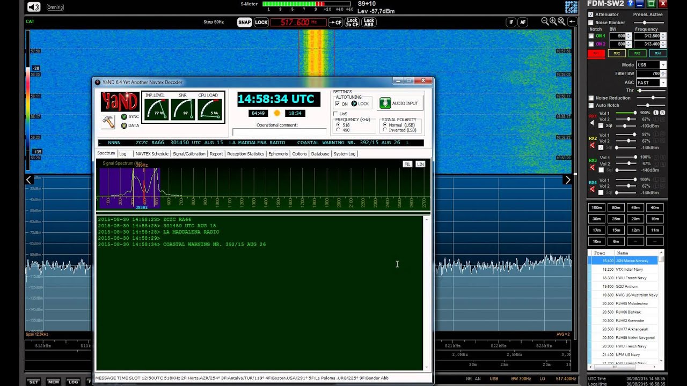Screen dimensions: 687x386
Task: Open the NAVTEX Schedule tab
Action: pos(152,154)
